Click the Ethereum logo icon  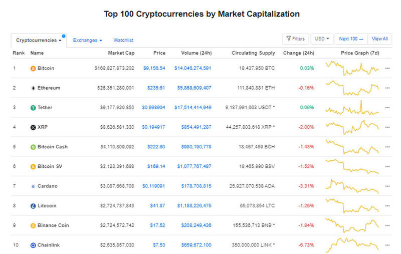coord(33,88)
